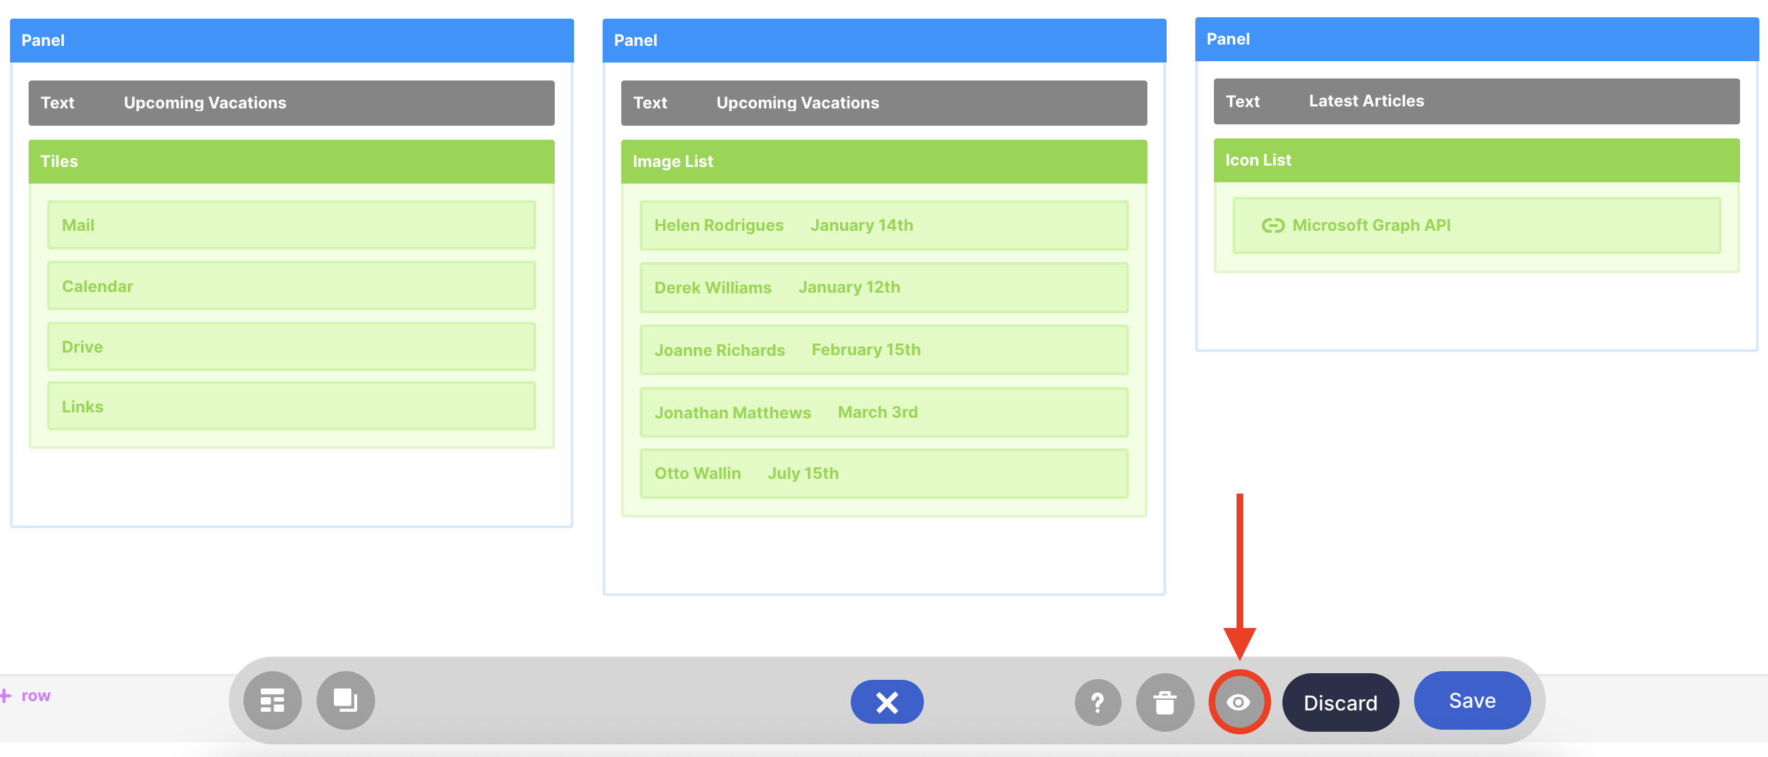Select the Calendar tile item
This screenshot has height=757, width=1768.
pos(291,285)
